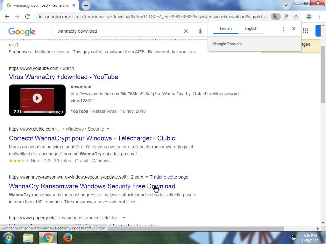
Task: Open the Chrome profile avatar icon
Action: pos(309,17)
